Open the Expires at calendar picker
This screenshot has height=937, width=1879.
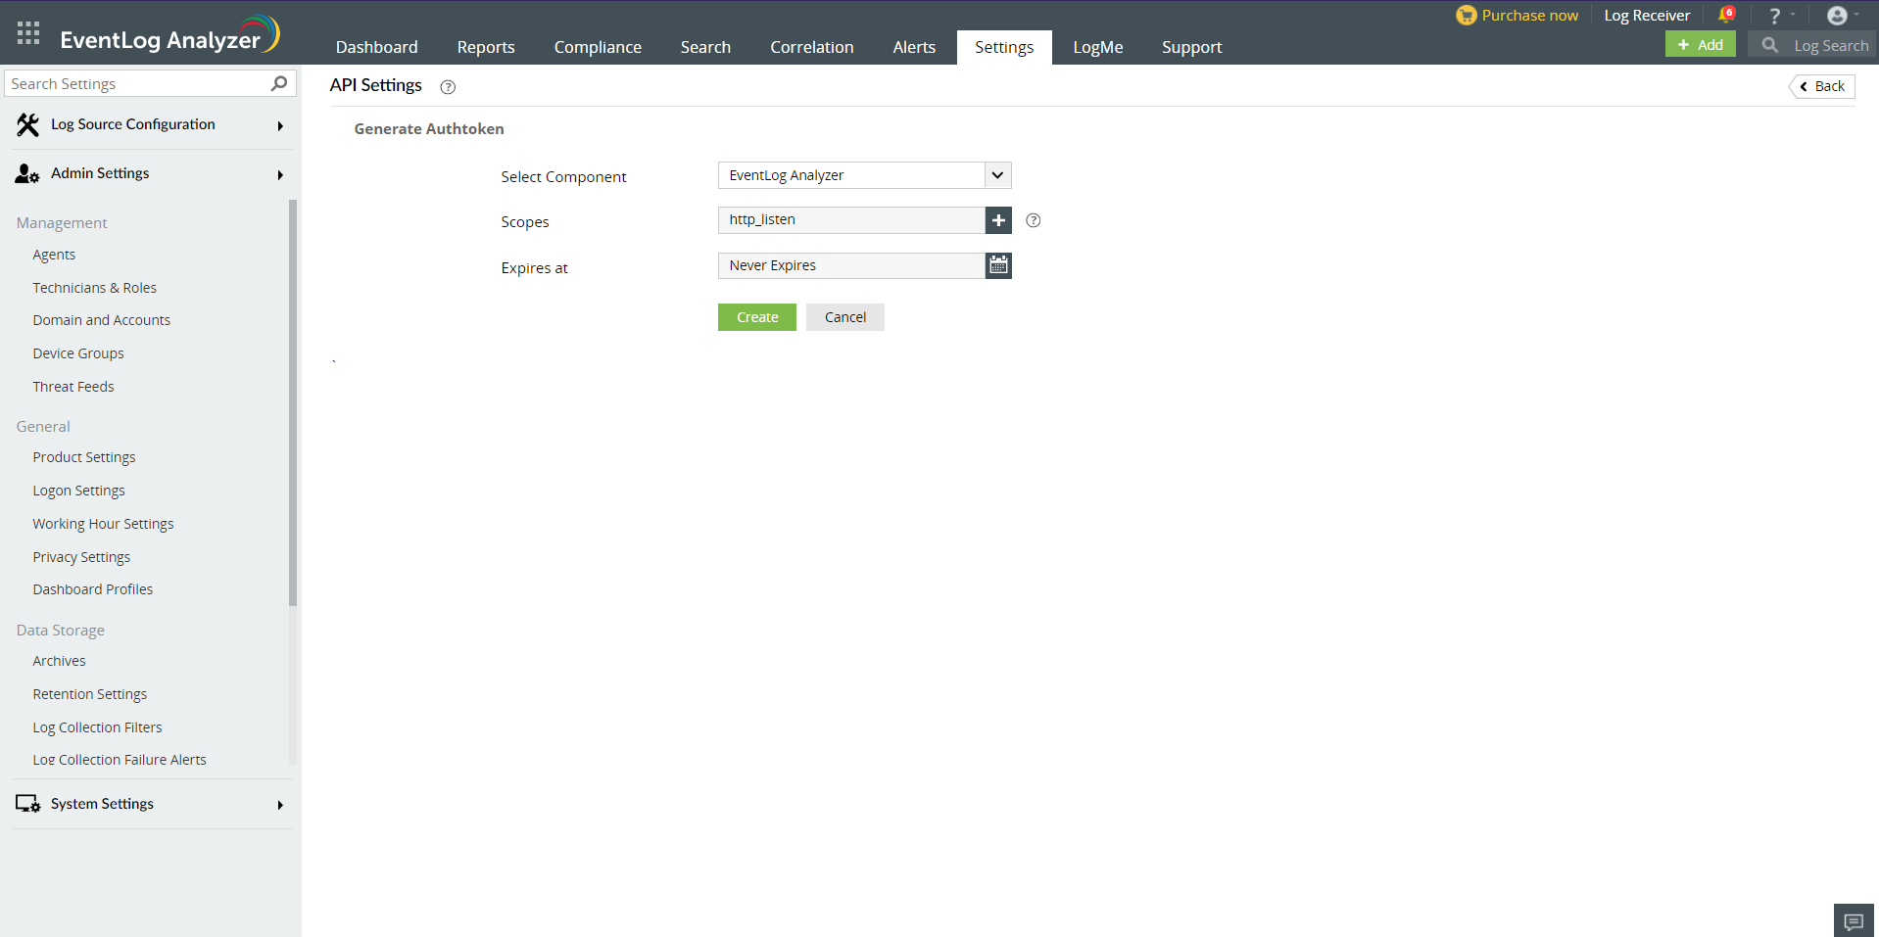coord(998,265)
